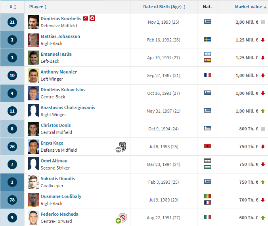Open Ousmane Coulibaly player link
268x226 pixels.
[x=61, y=196]
